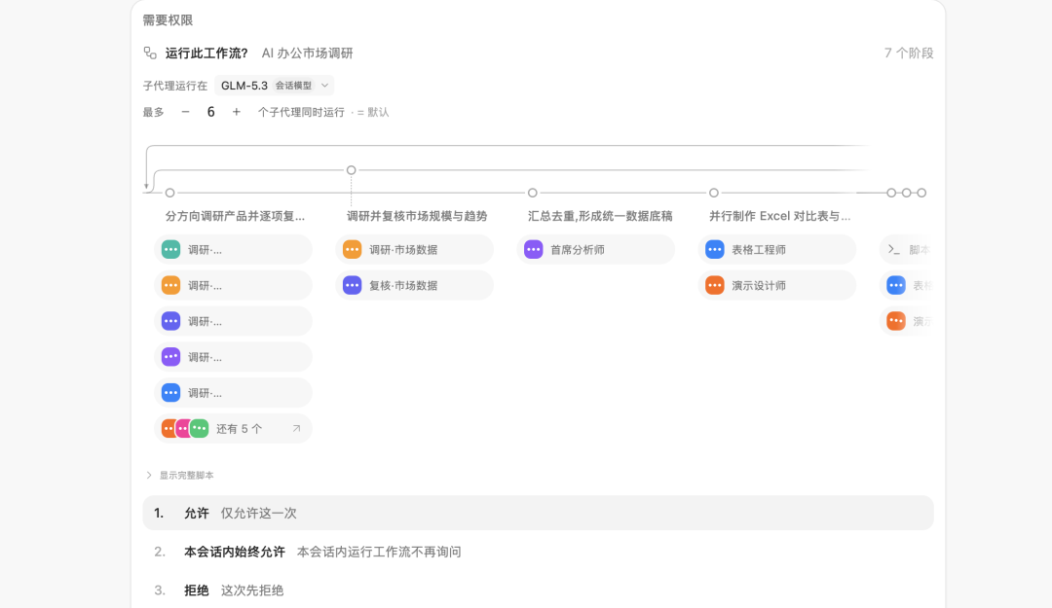Click the 运行此工作流? prompt text
This screenshot has width=1052, height=608.
[x=207, y=53]
